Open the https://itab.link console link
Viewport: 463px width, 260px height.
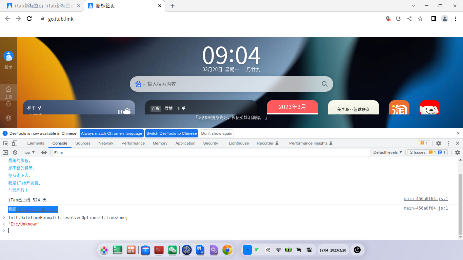point(37,210)
